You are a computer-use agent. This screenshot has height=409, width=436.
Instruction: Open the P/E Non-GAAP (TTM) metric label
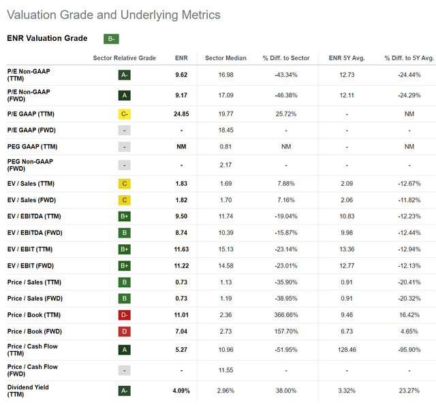click(29, 75)
